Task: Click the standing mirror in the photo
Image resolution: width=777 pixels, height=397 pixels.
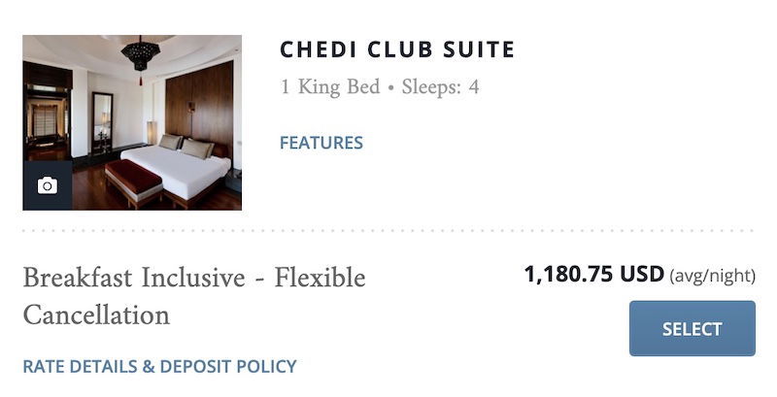Action: coord(102,121)
